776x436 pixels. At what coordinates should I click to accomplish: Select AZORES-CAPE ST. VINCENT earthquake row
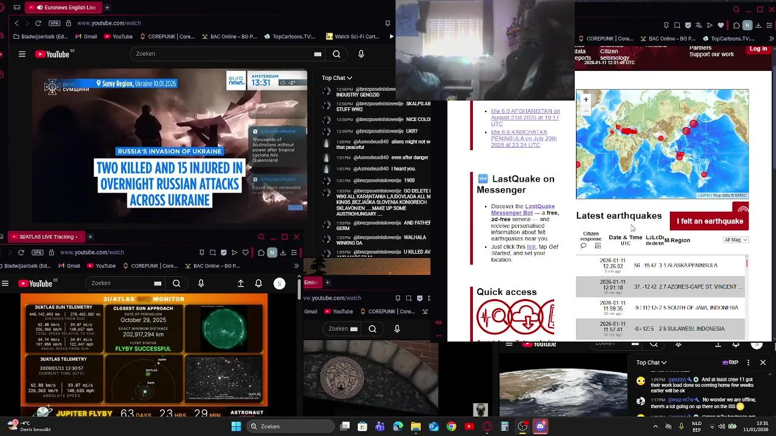click(x=661, y=286)
